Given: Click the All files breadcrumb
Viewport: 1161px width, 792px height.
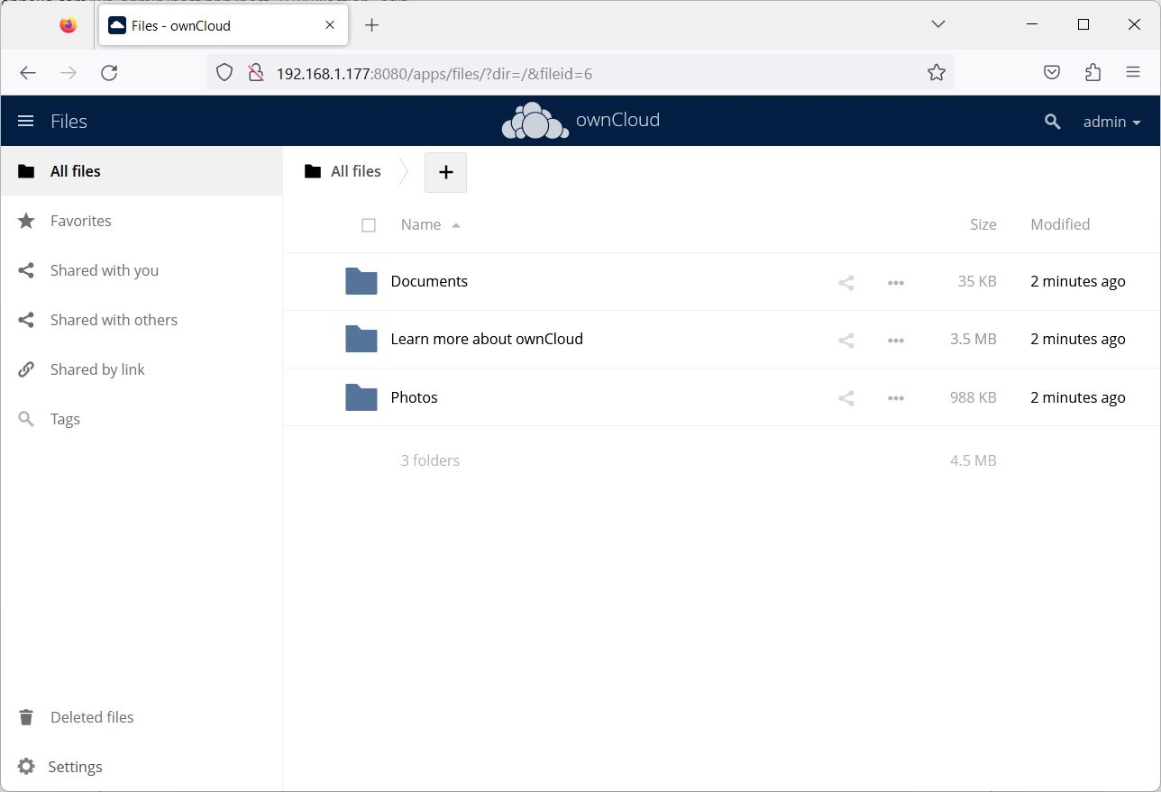Looking at the screenshot, I should 343,171.
